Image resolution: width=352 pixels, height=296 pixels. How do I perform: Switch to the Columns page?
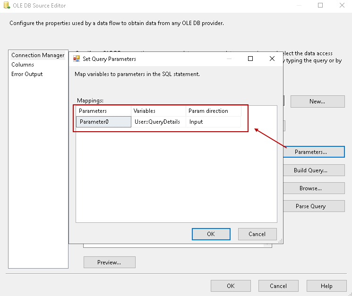click(x=23, y=65)
